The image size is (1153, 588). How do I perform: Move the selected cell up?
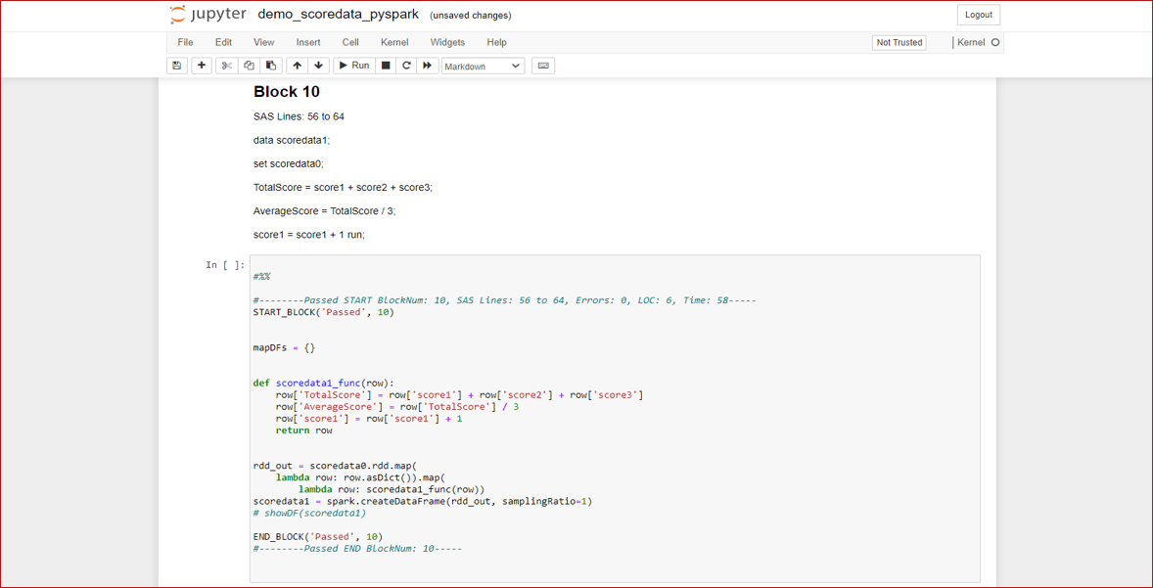pyautogui.click(x=297, y=66)
